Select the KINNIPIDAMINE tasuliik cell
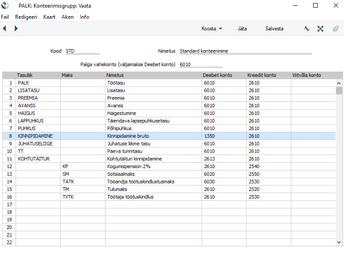 pyautogui.click(x=38, y=136)
